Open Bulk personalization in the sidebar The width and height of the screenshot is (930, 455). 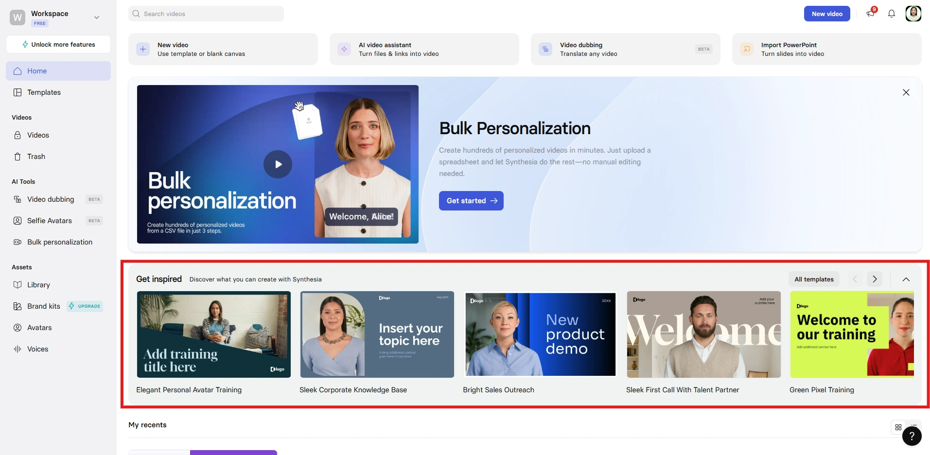[x=58, y=242]
